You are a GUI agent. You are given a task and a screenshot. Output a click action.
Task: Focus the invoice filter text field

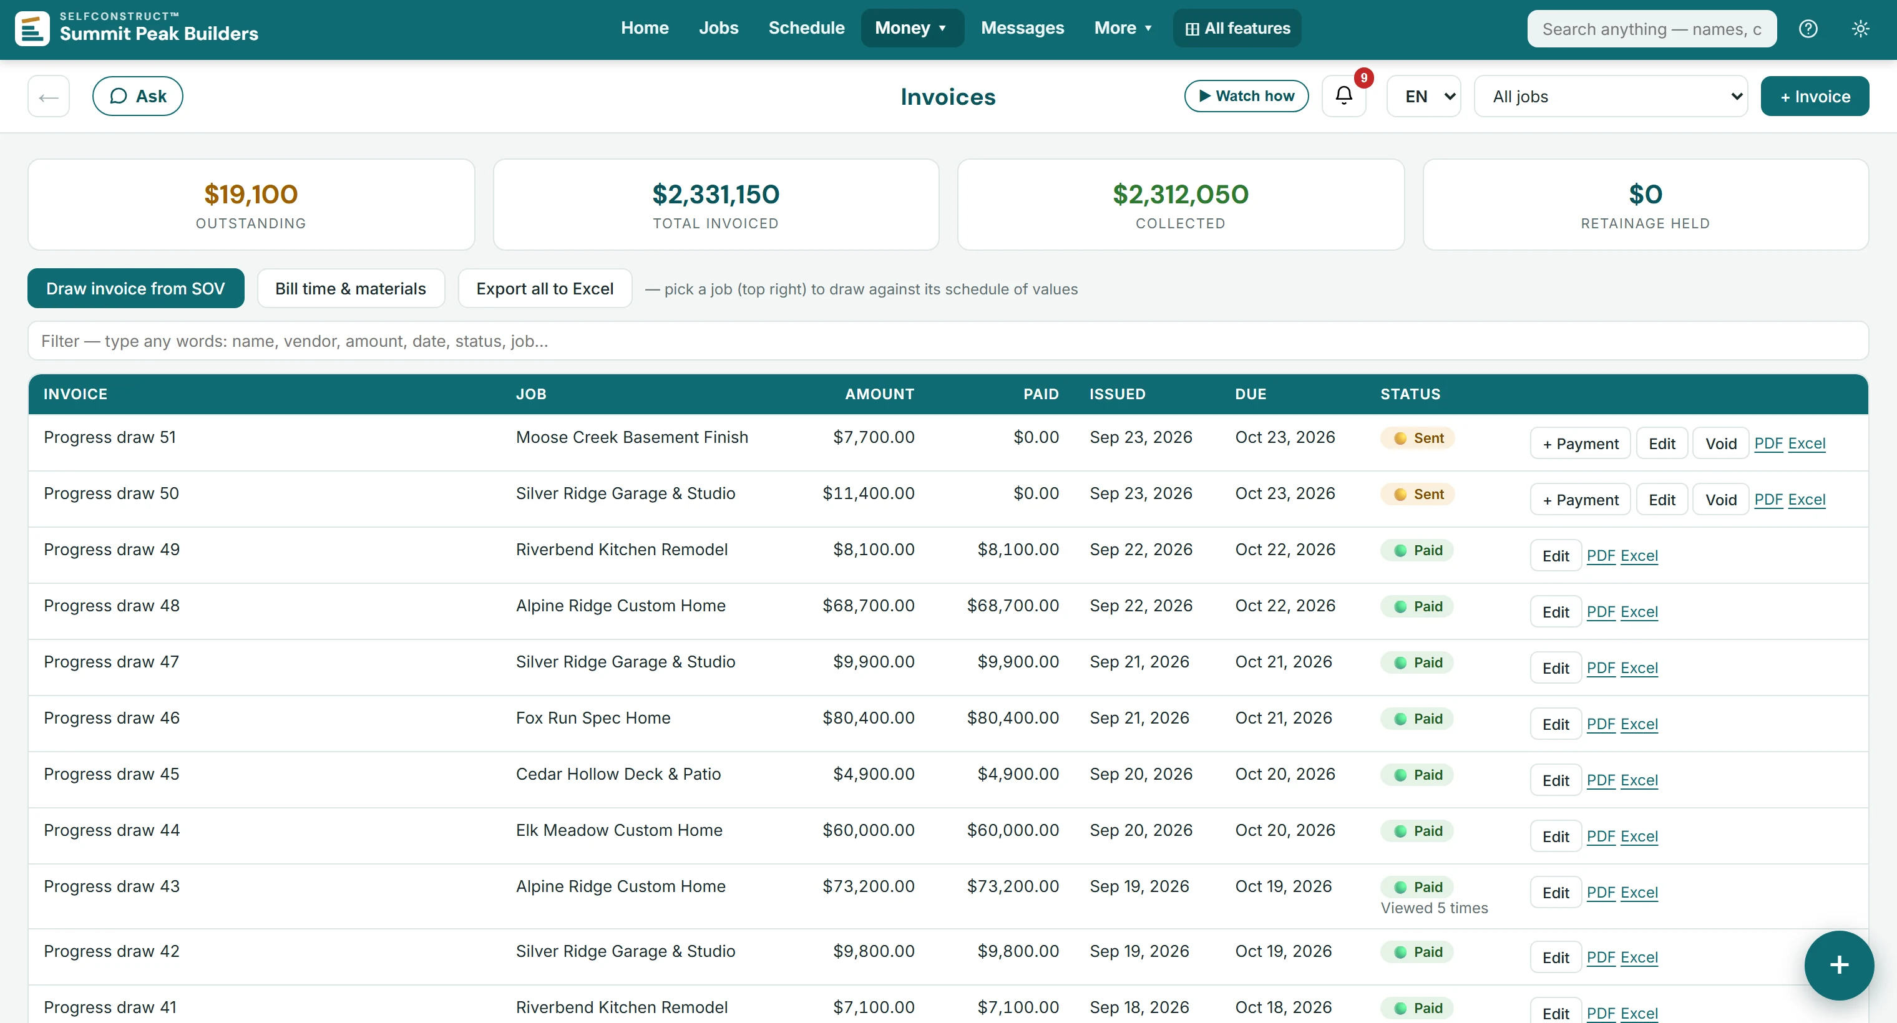pyautogui.click(x=948, y=341)
